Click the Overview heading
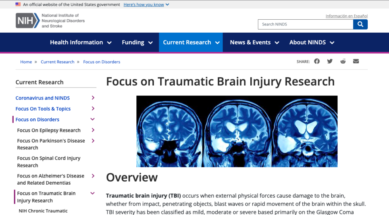Viewport: 389px width, 215px height. click(x=132, y=177)
